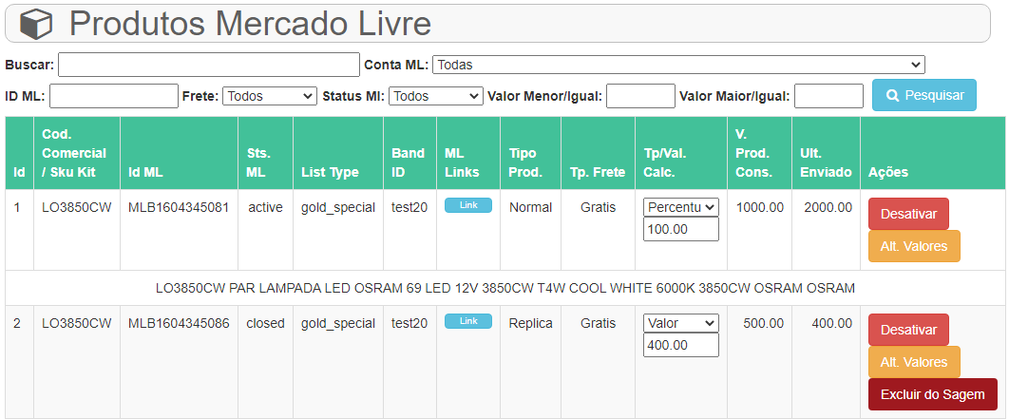The image size is (1009, 419).
Task: Click the Valor Menor/Igual input
Action: point(640,96)
